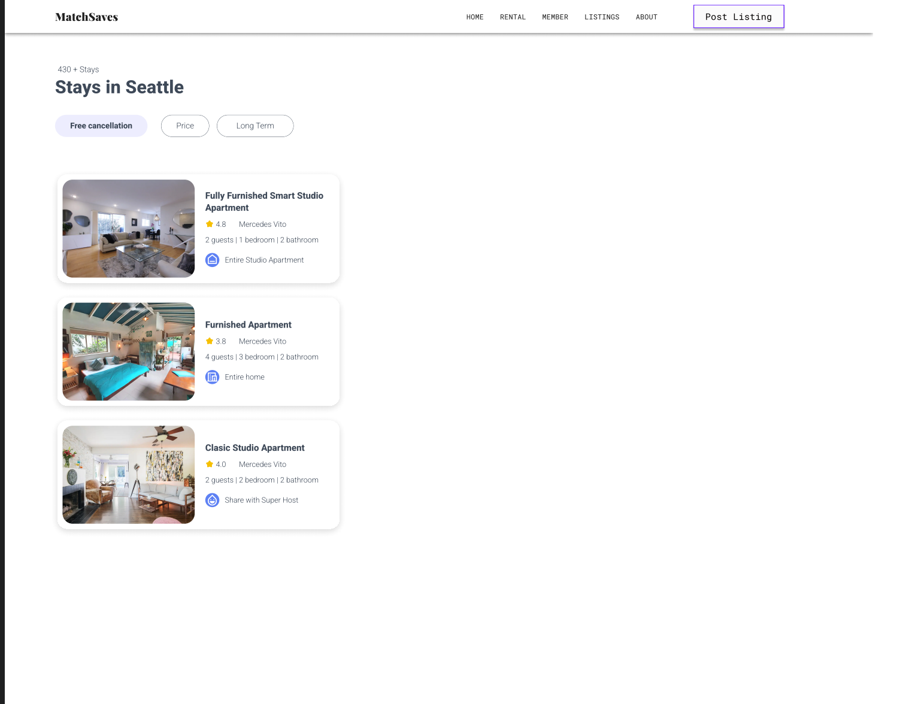Click the Entire home building icon
This screenshot has width=903, height=704.
point(213,377)
